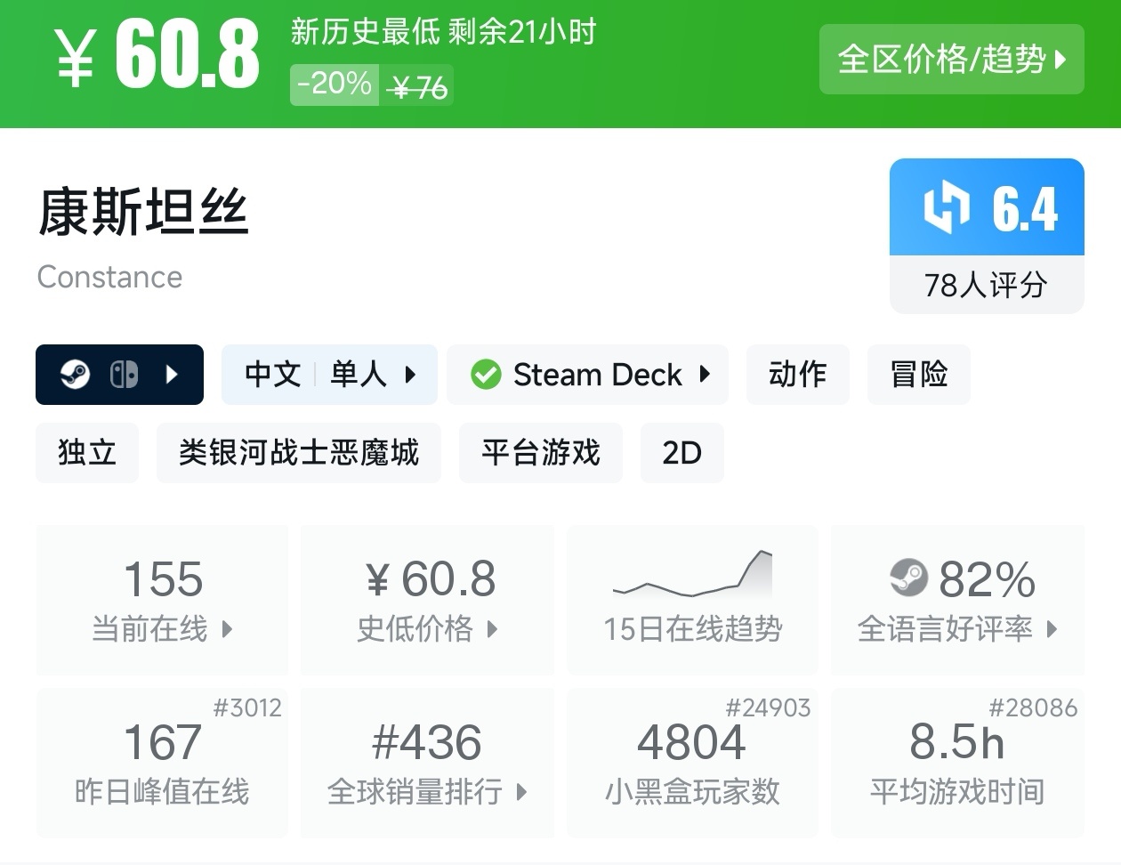Select the 独立 tag

[x=87, y=453]
